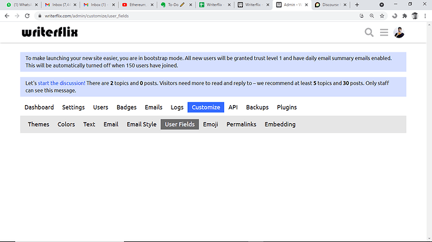Go to Themes customization
The image size is (432, 242).
click(x=39, y=124)
